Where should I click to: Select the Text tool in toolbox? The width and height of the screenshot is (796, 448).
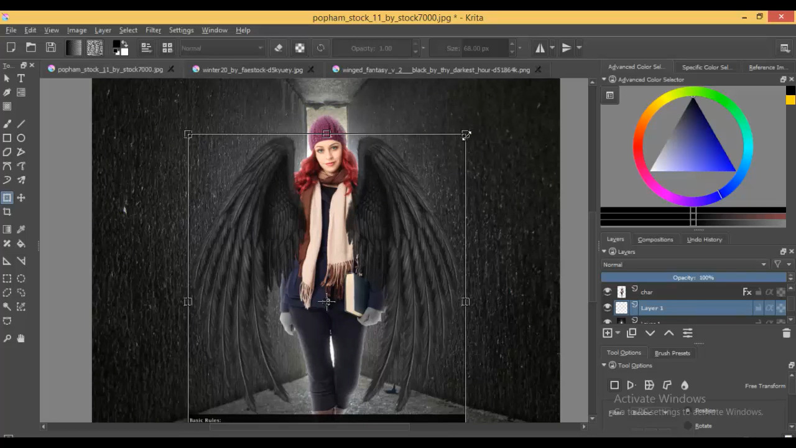click(21, 78)
